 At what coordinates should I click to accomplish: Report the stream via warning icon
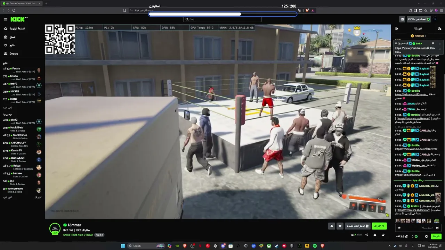click(375, 235)
